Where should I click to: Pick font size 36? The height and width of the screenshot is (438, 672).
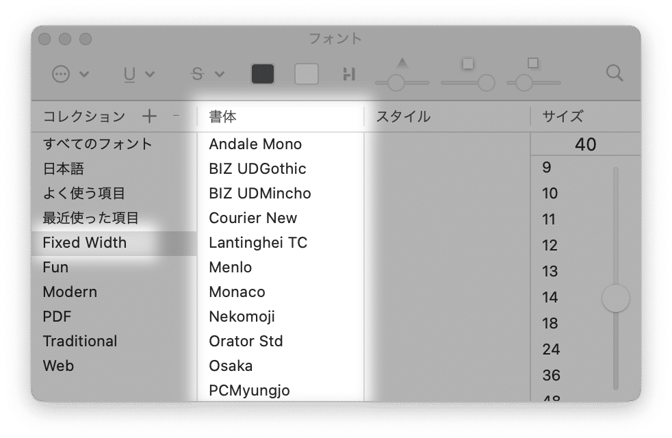pos(551,376)
